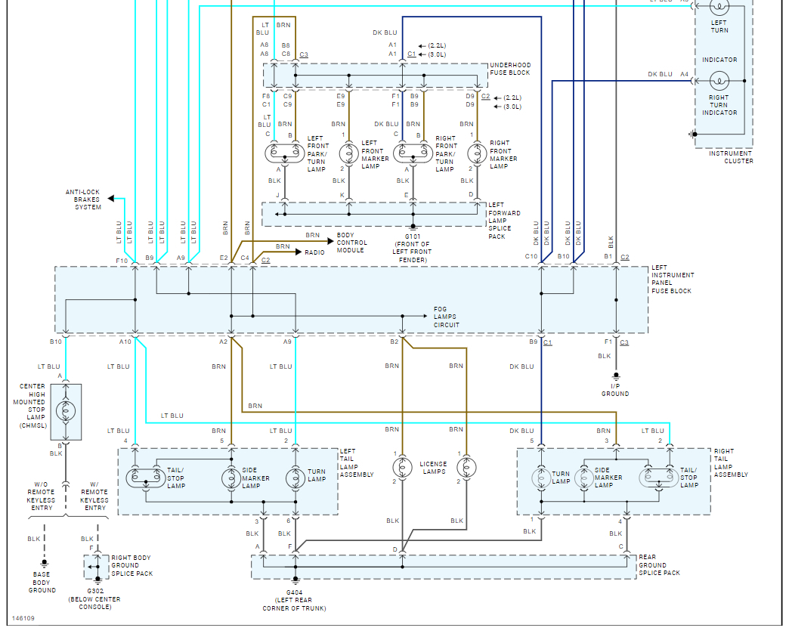Click the base body ground symbol
This screenshot has width=789, height=634.
(45, 564)
